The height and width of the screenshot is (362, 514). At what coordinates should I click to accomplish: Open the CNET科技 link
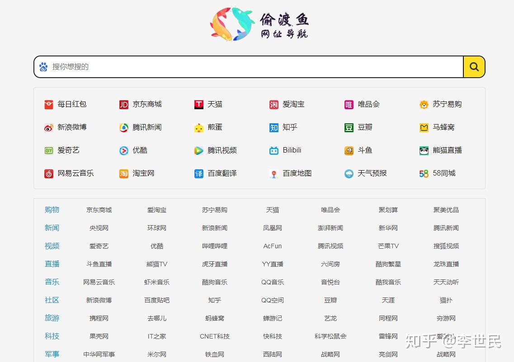(x=215, y=336)
